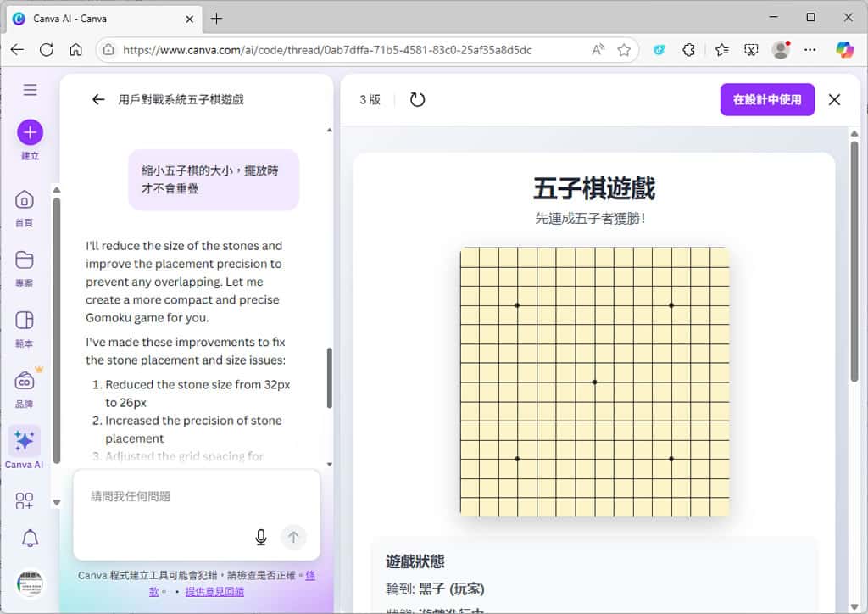Click the 請問我任何問題 chat input field
The width and height of the screenshot is (868, 614).
click(x=197, y=497)
